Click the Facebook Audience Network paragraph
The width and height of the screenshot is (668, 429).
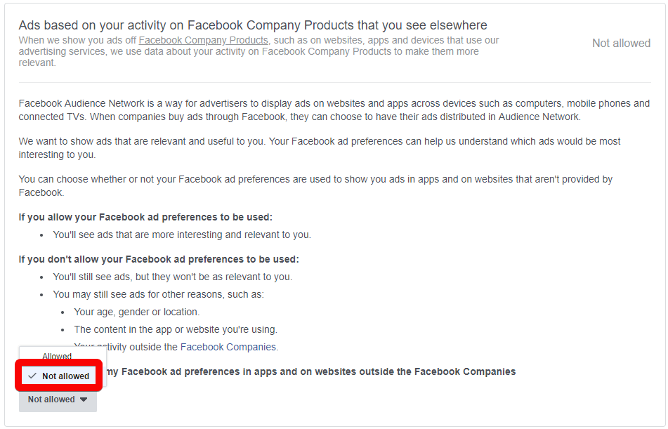tap(334, 110)
